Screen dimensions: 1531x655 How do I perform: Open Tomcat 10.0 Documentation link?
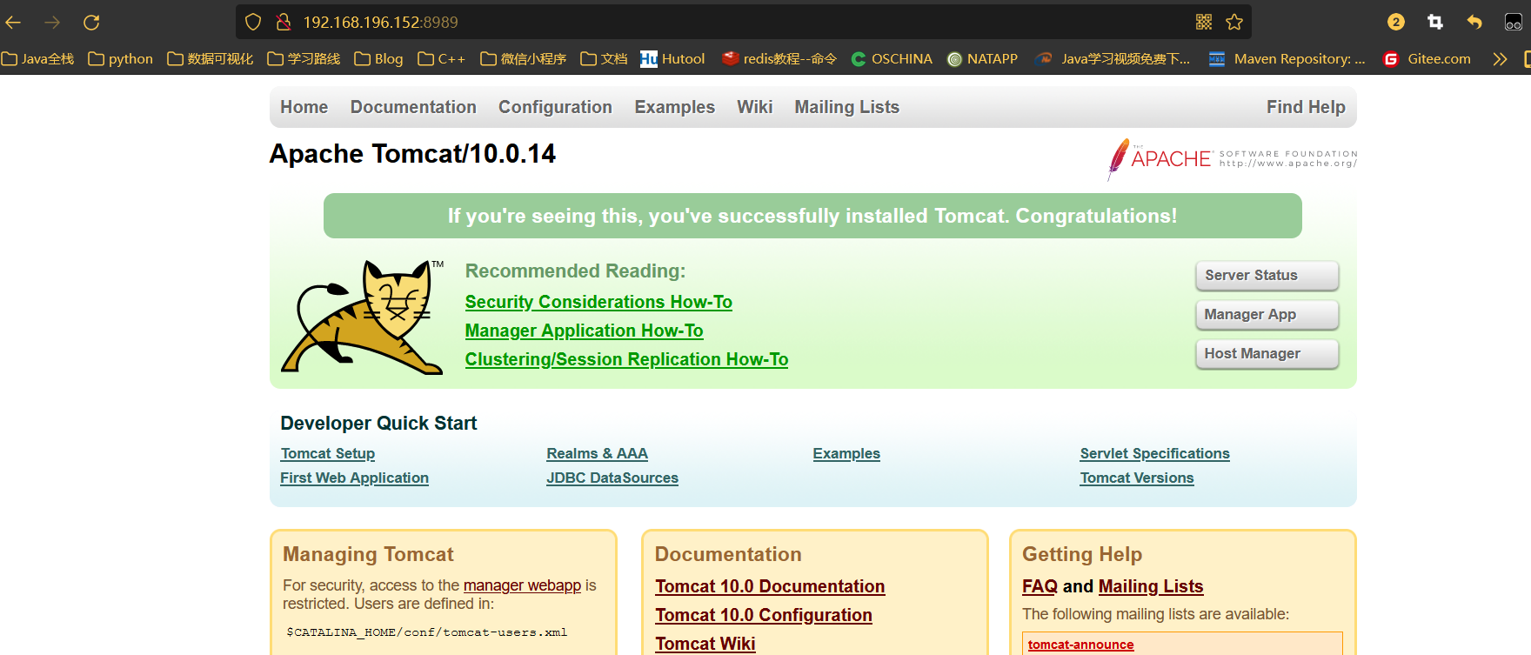(770, 586)
